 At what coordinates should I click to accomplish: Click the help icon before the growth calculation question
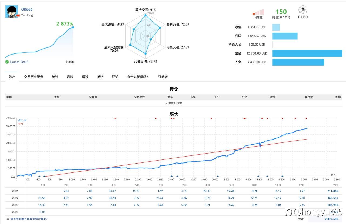click(x=8, y=219)
